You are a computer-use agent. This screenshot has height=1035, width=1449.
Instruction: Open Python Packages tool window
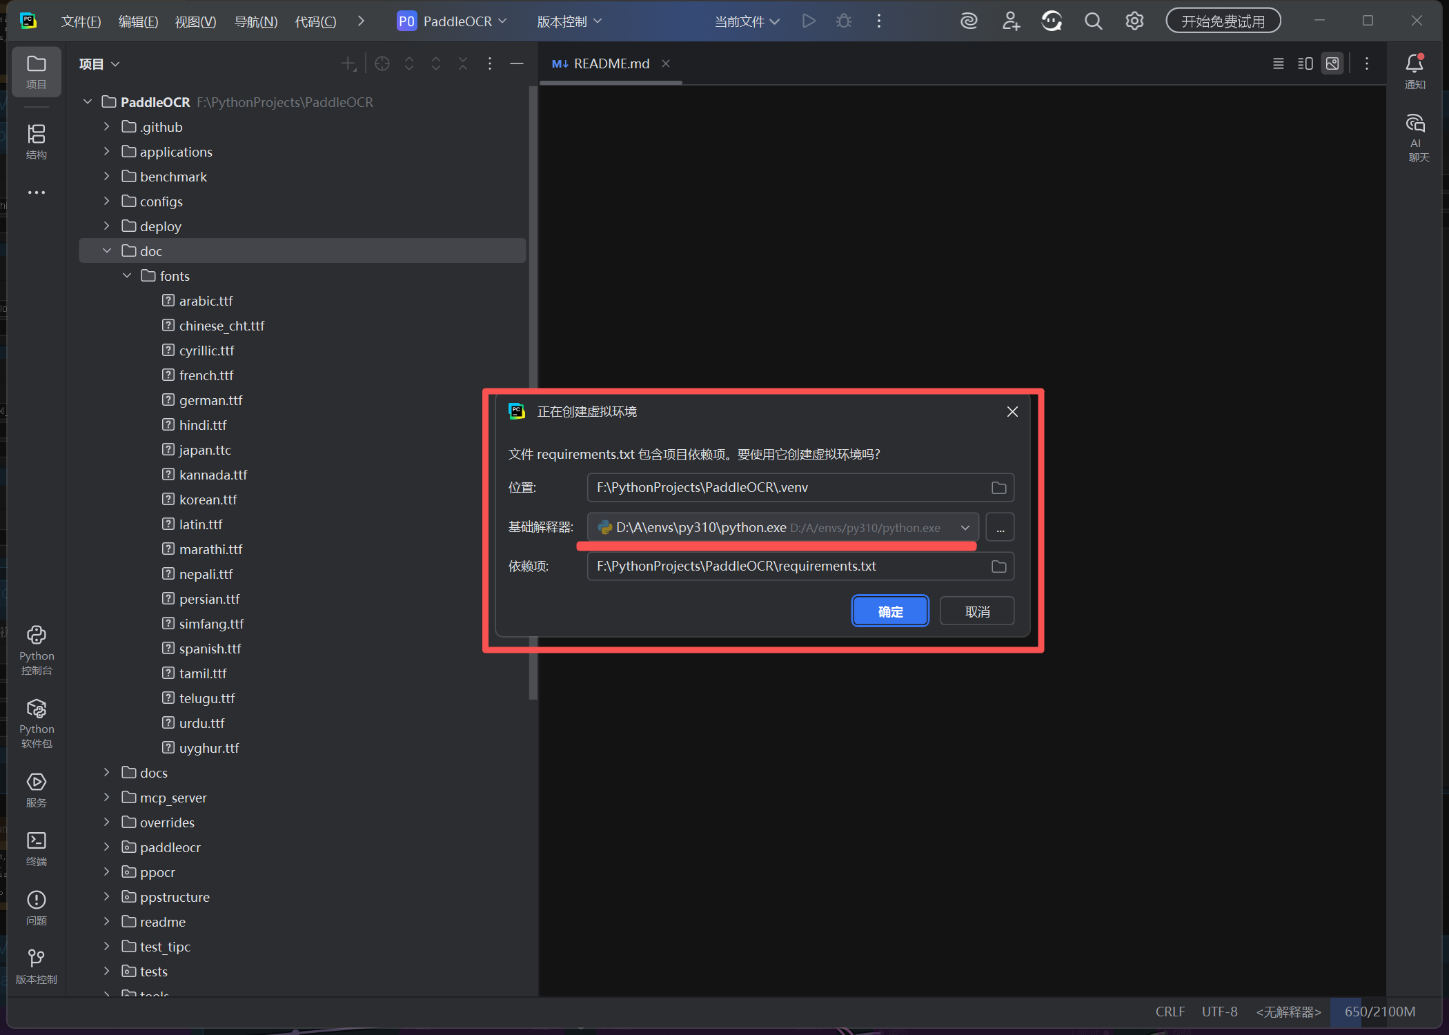pyautogui.click(x=36, y=723)
